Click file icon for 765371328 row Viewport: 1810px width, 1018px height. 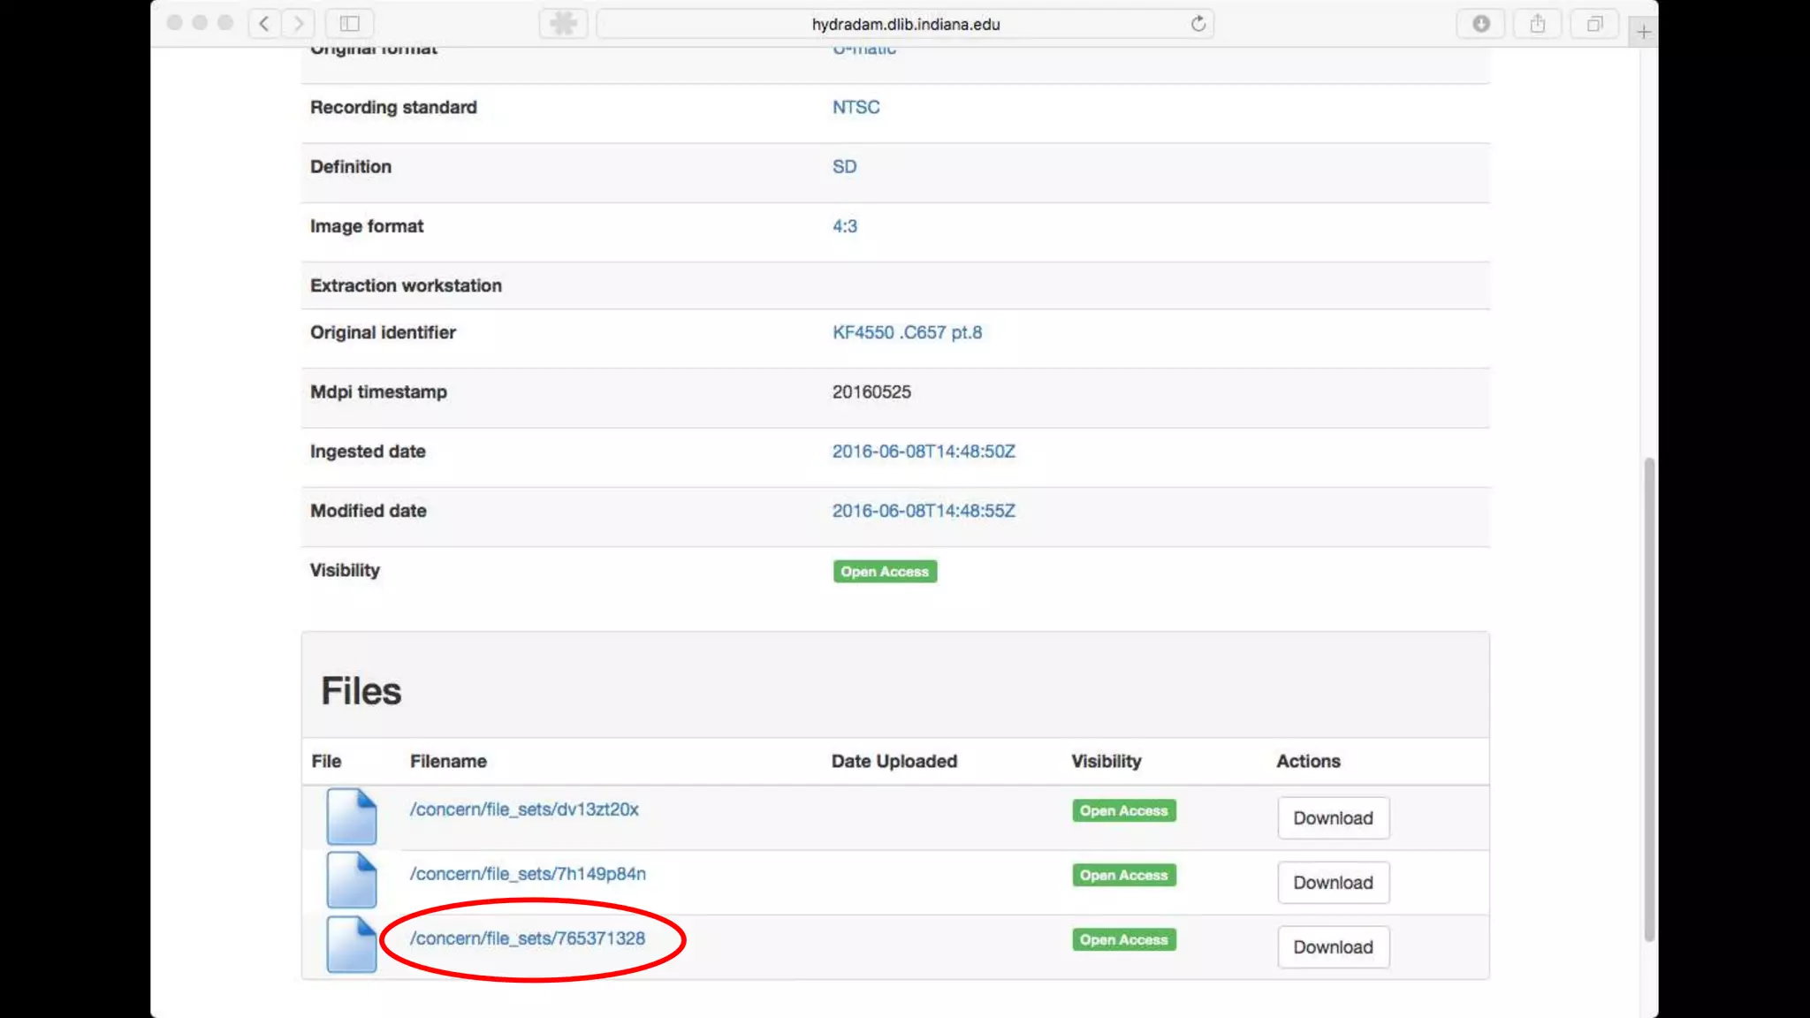pyautogui.click(x=352, y=945)
